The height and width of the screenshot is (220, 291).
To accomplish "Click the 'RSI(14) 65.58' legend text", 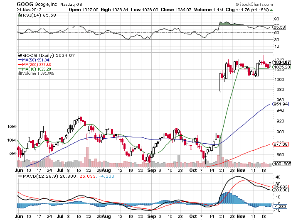I will point(39,15).
